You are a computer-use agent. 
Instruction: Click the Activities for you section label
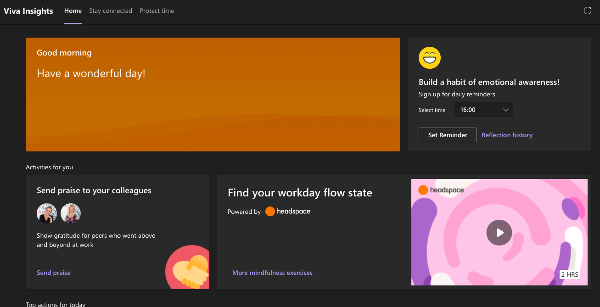coord(49,167)
